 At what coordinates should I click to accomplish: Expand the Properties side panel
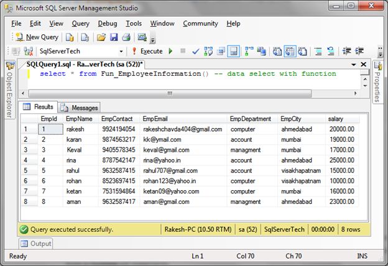tap(377, 82)
